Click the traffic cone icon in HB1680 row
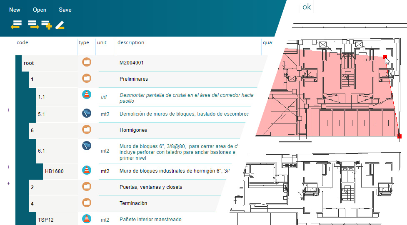The width and height of the screenshot is (407, 225). [86, 170]
